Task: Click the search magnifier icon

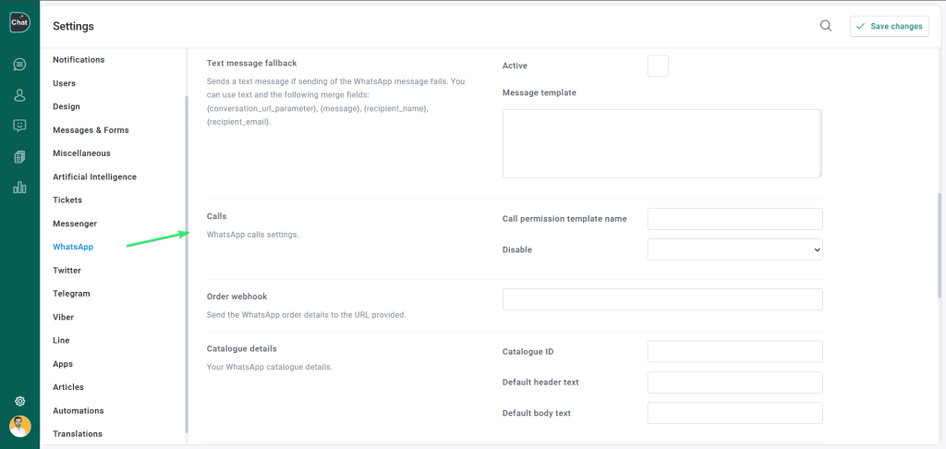Action: pos(826,26)
